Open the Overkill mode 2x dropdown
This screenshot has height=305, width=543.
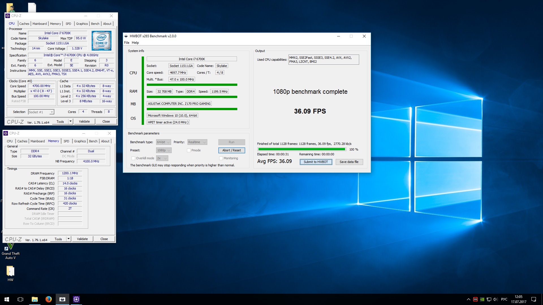pos(162,158)
